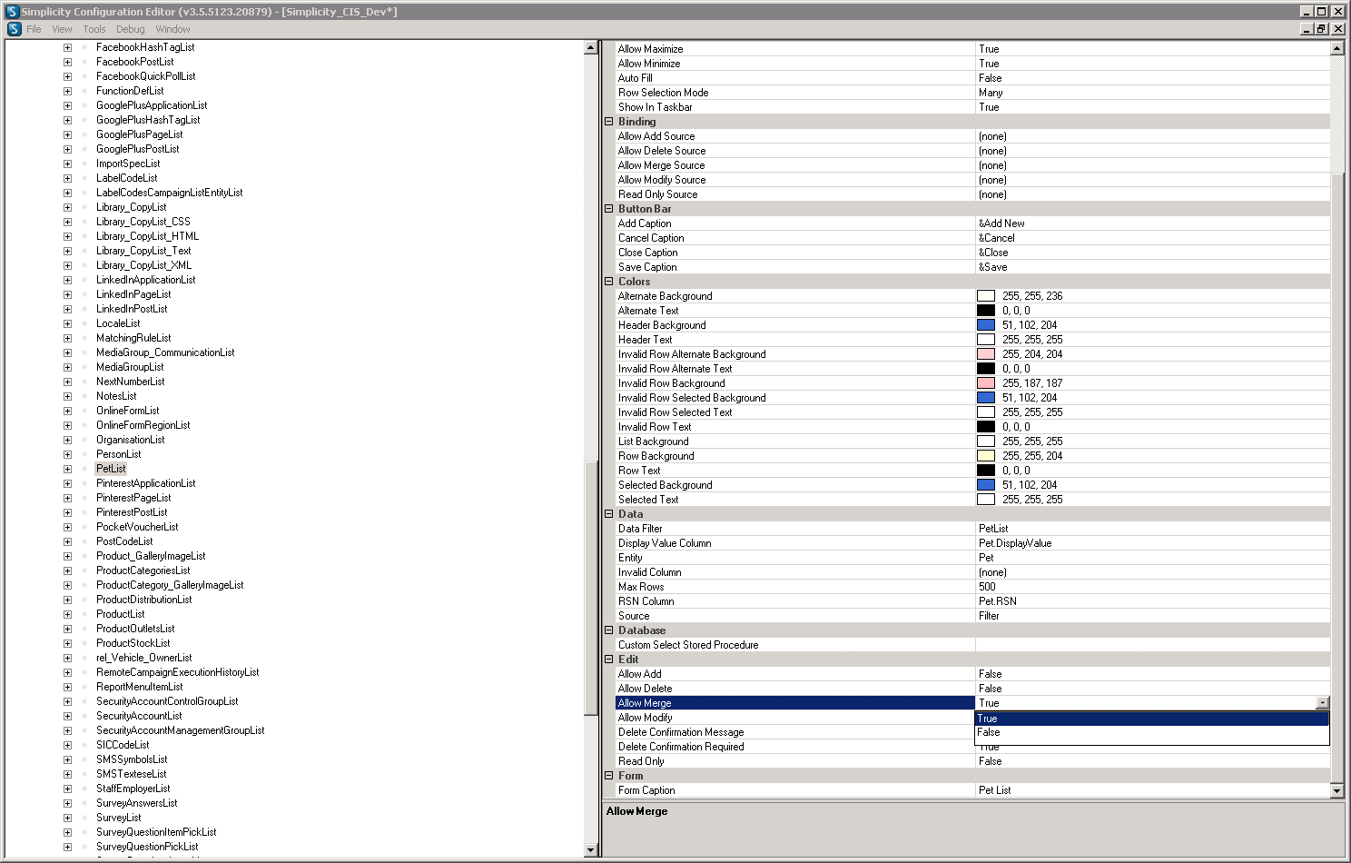Open the File menu
The height and width of the screenshot is (863, 1351).
pyautogui.click(x=34, y=29)
